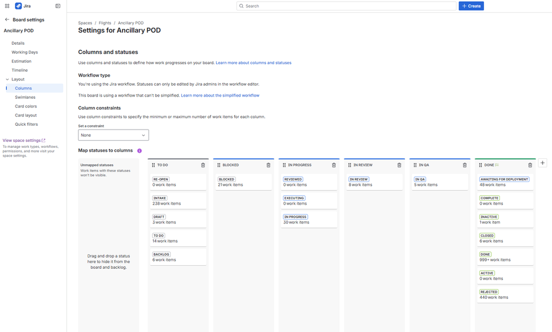Grab IN PROGRESS column drag handle
The height and width of the screenshot is (332, 552).
(285, 165)
